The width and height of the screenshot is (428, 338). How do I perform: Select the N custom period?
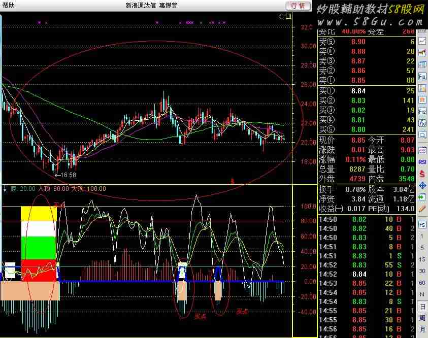(x=422, y=295)
